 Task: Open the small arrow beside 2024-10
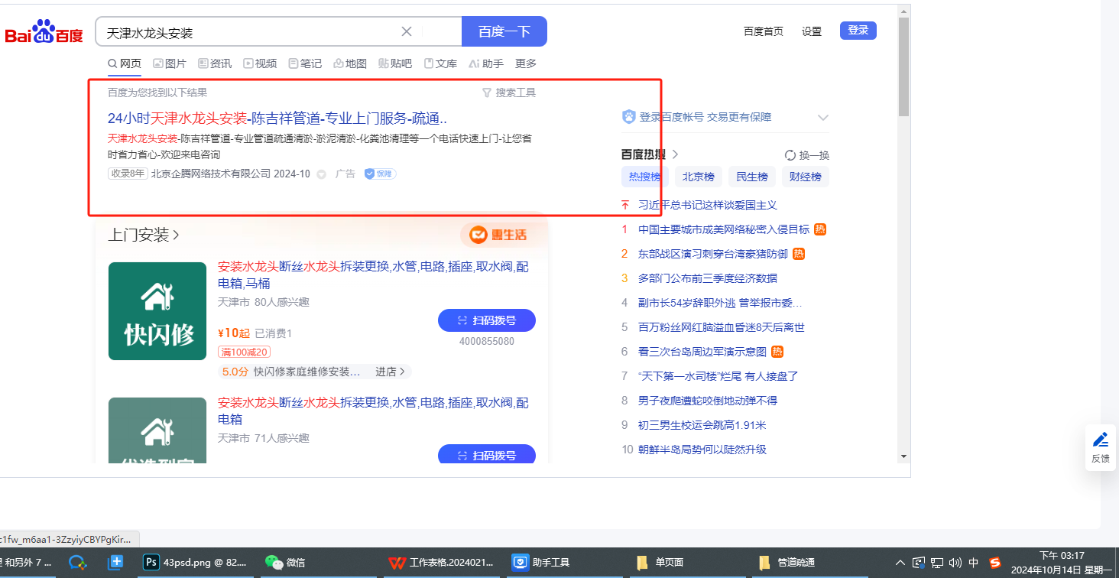click(322, 174)
